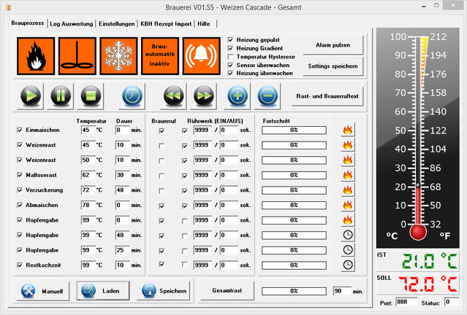Click clock icon in Restkochzeit row

[x=348, y=265]
